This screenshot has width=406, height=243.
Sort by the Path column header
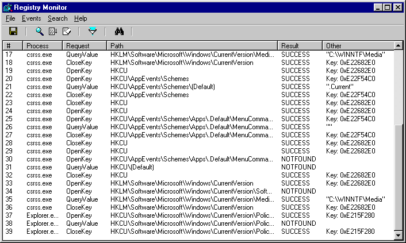[192, 45]
